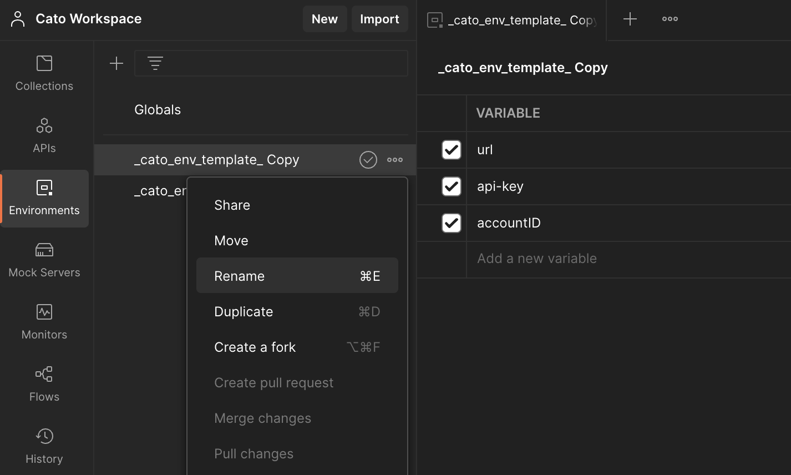Open the environment filter options

[x=155, y=63]
